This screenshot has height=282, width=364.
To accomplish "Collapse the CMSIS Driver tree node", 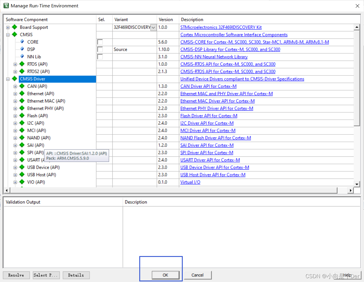I will tap(8, 79).
